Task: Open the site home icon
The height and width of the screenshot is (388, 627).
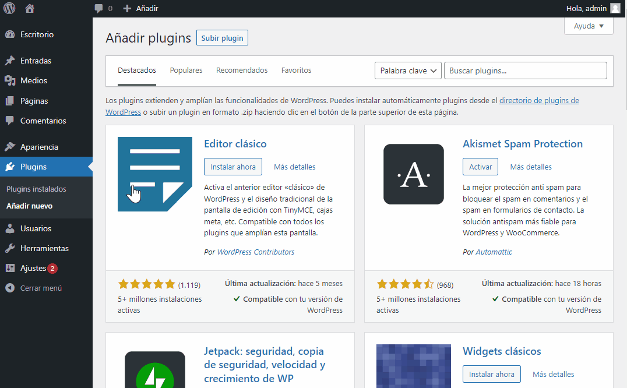Action: pos(30,8)
